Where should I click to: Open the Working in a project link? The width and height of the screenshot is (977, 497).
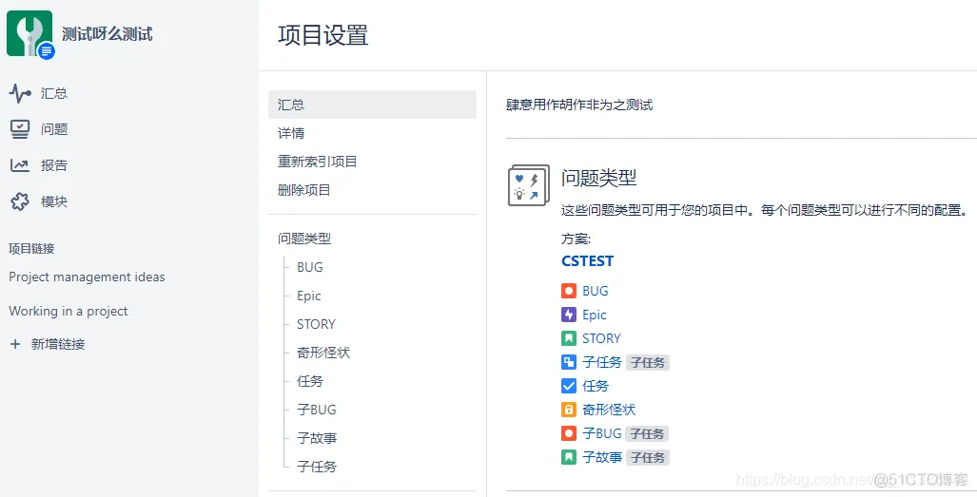[x=68, y=311]
